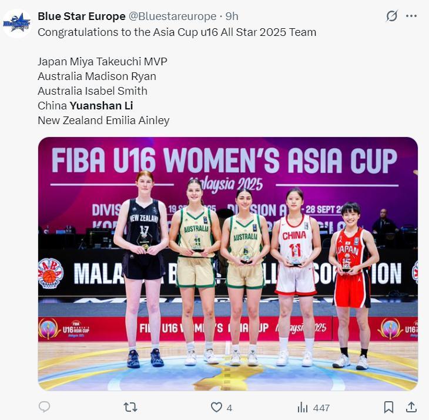This screenshot has width=429, height=420.
Task: Click the 9h timestamp
Action: click(232, 16)
